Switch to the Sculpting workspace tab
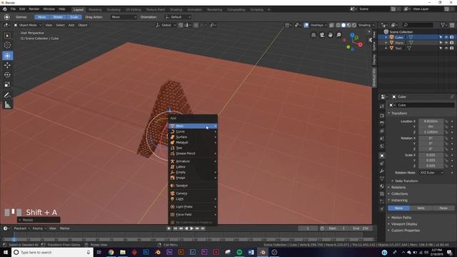This screenshot has height=257, width=457. [x=114, y=9]
